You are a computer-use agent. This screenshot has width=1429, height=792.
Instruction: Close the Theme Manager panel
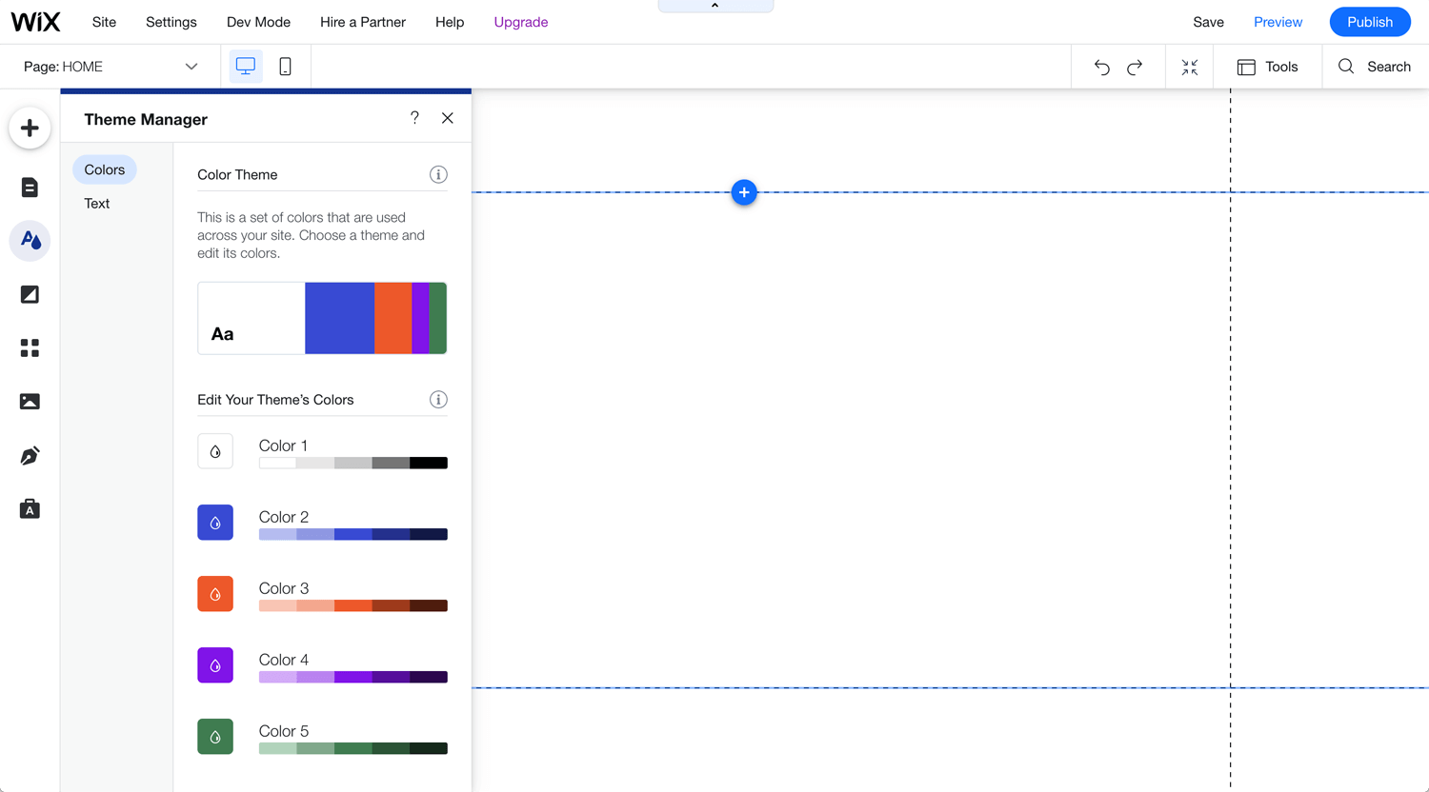tap(448, 118)
